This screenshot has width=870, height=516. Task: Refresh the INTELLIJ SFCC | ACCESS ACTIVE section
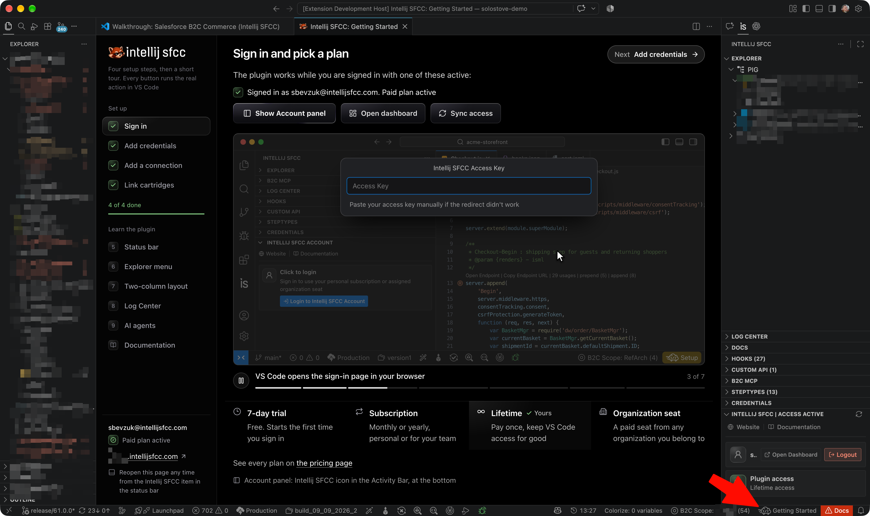click(858, 414)
